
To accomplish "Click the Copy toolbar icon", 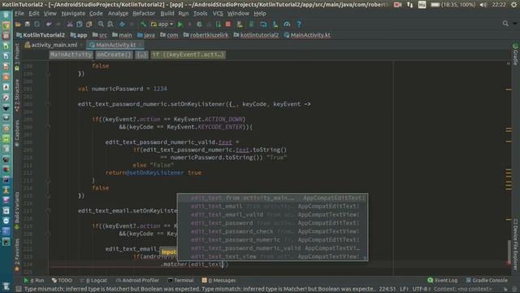I will (80, 24).
